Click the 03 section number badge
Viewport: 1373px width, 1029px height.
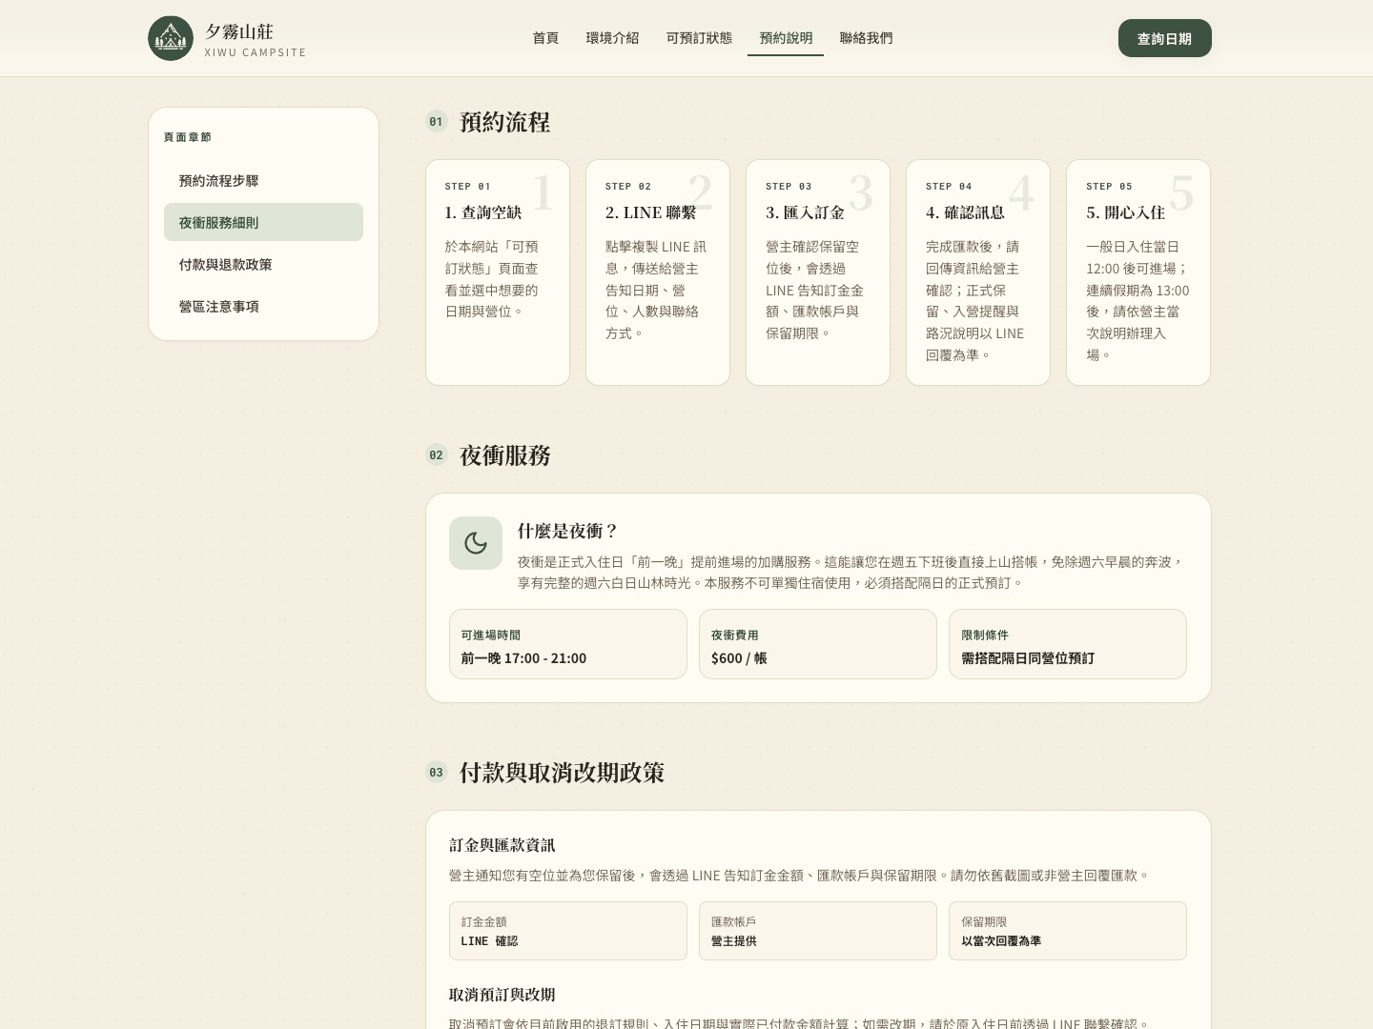point(437,772)
